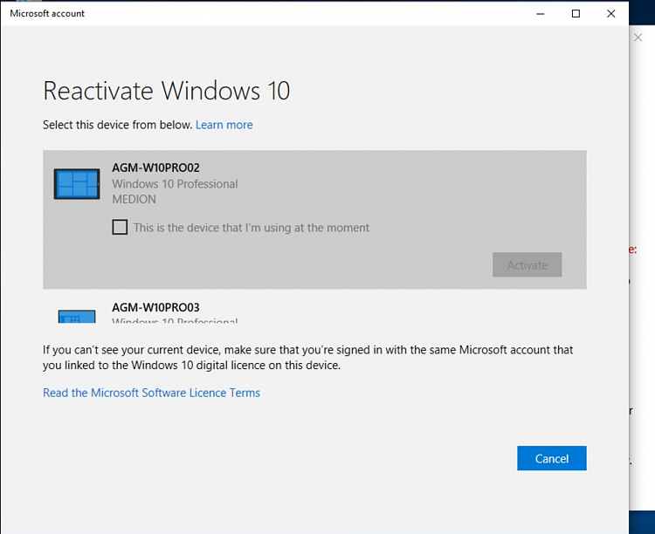Viewport: 655px width, 534px height.
Task: Select the AGM-W10PRO02 device icon
Action: pyautogui.click(x=77, y=184)
